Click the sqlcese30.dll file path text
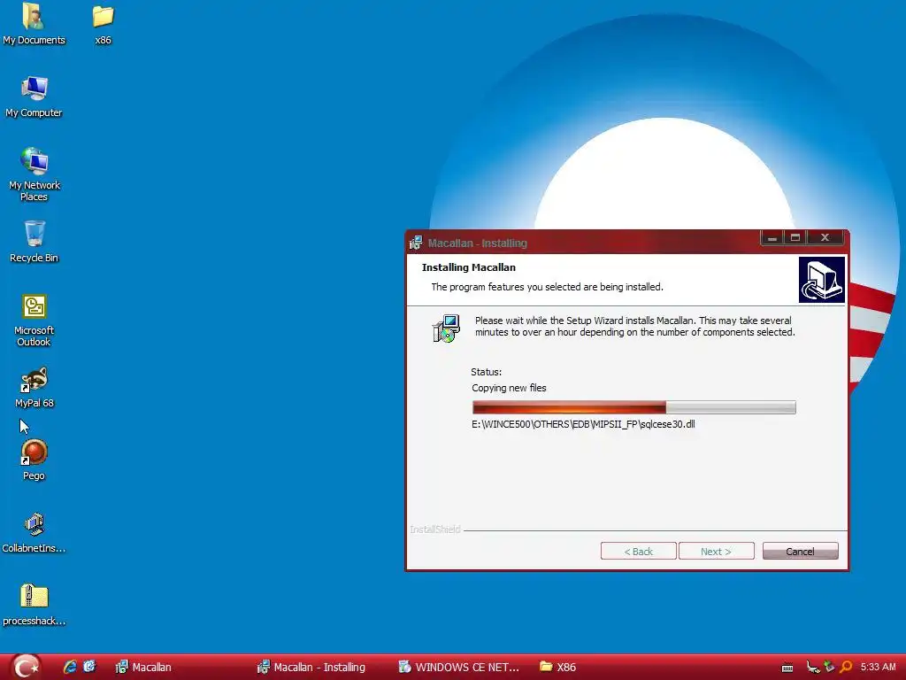This screenshot has height=680, width=906. [x=583, y=424]
